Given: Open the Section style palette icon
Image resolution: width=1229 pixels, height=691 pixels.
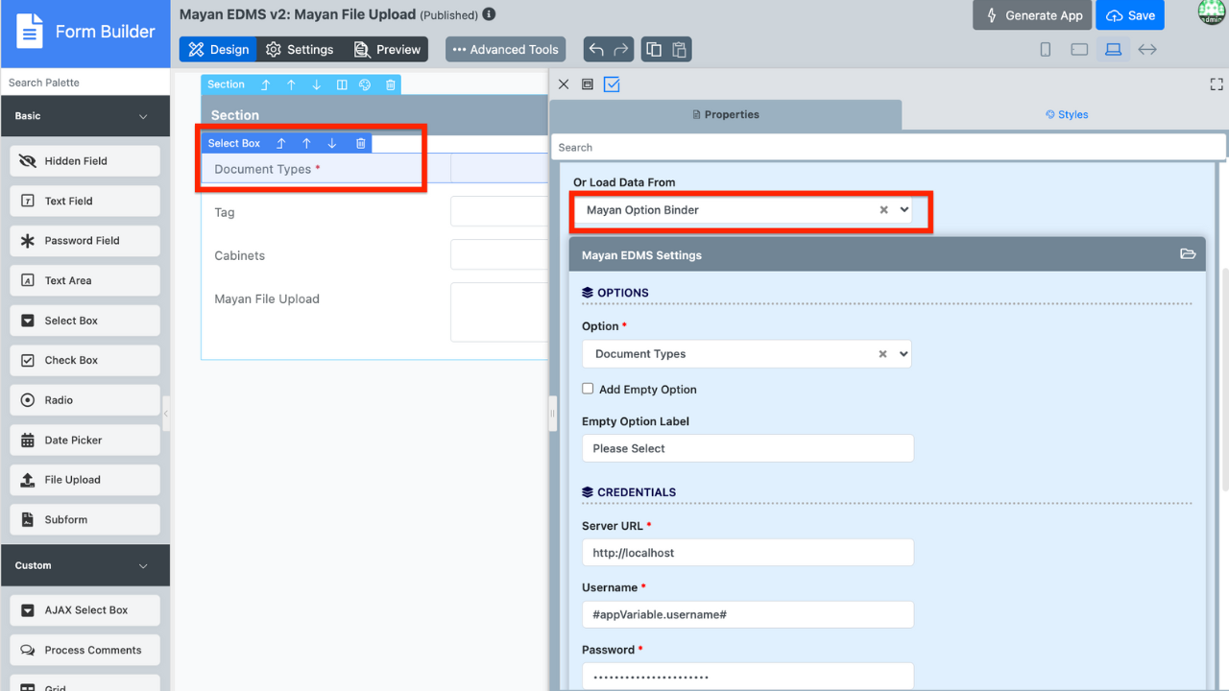Looking at the screenshot, I should 365,84.
